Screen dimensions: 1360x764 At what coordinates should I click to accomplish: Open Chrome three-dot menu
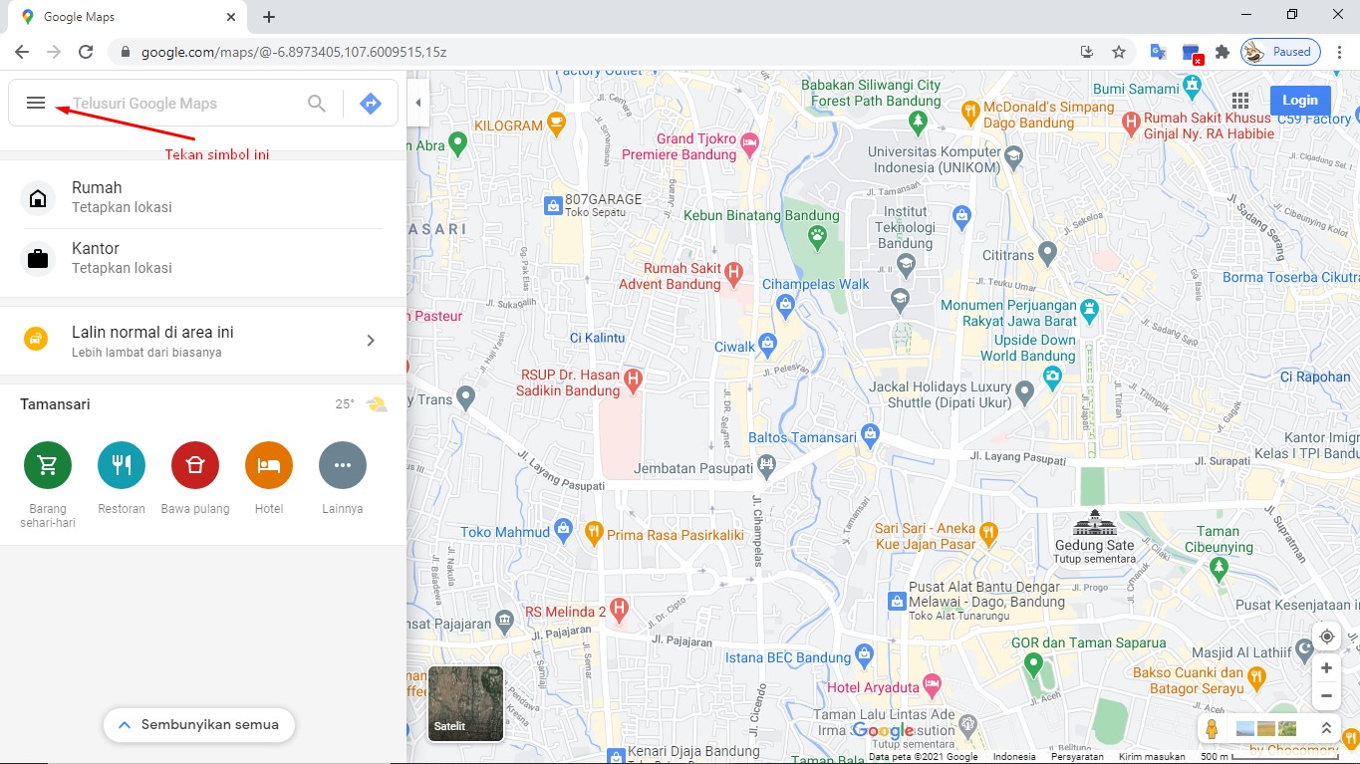pyautogui.click(x=1338, y=52)
